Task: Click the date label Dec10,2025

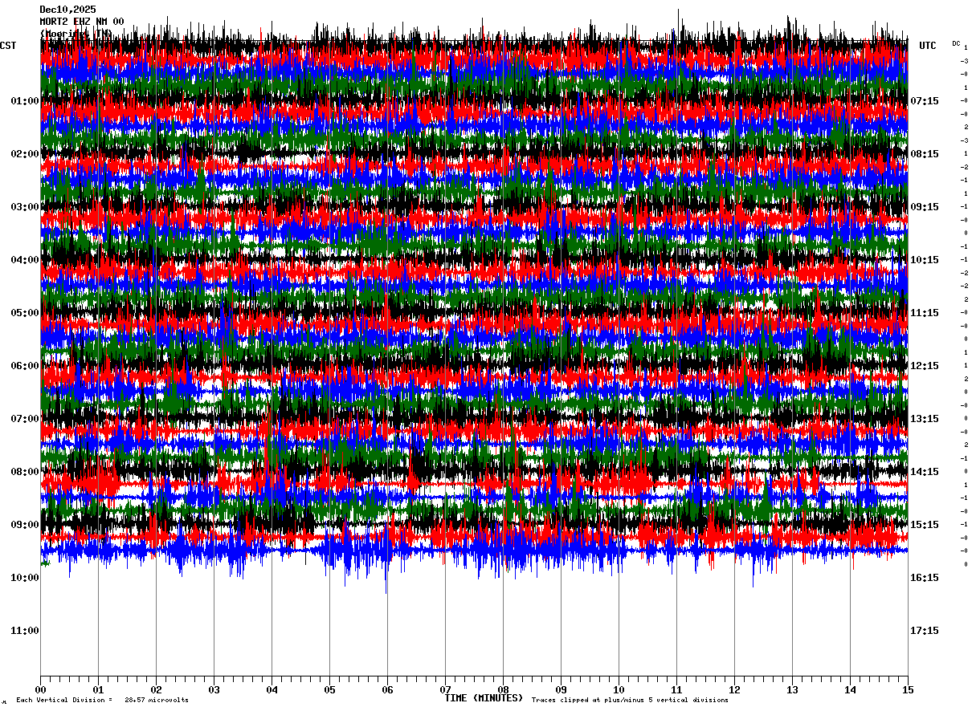Action: point(67,10)
